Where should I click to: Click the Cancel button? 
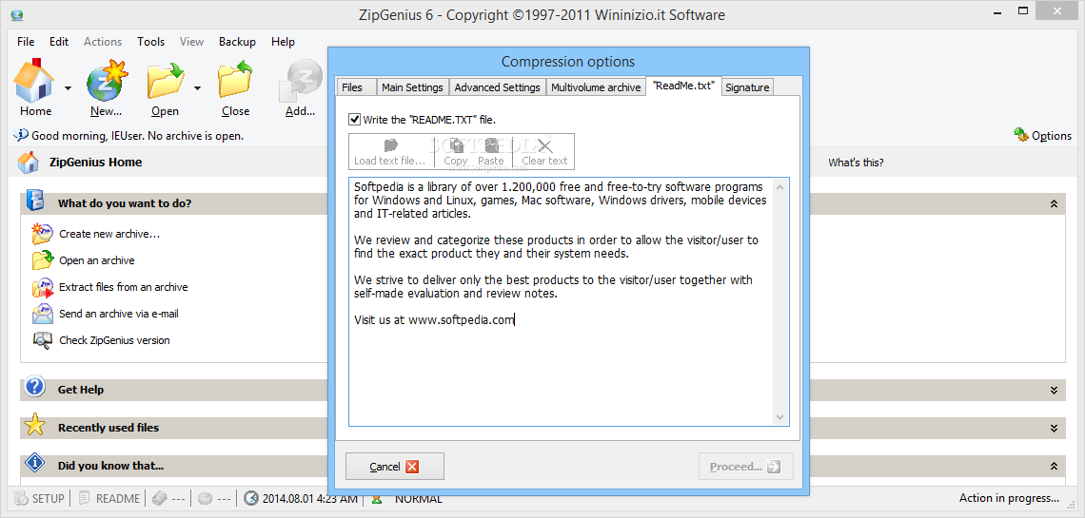[x=394, y=466]
